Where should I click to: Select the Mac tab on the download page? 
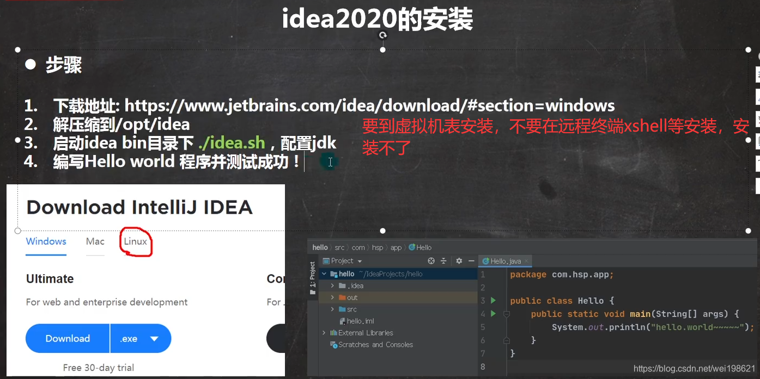point(95,241)
